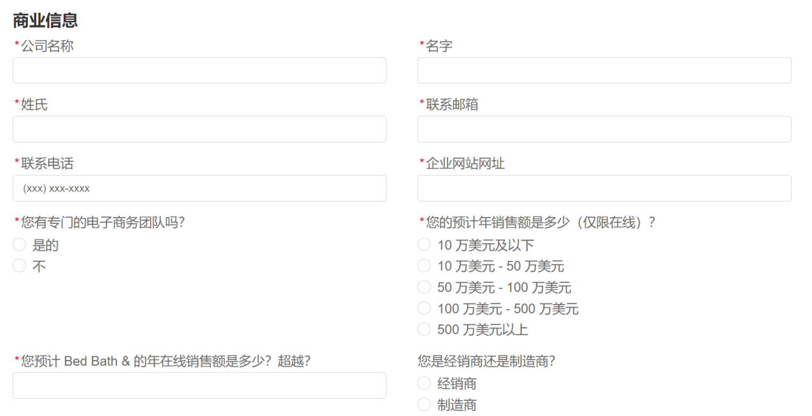Select 50 万美元 - 100 万美元 option

tap(424, 287)
